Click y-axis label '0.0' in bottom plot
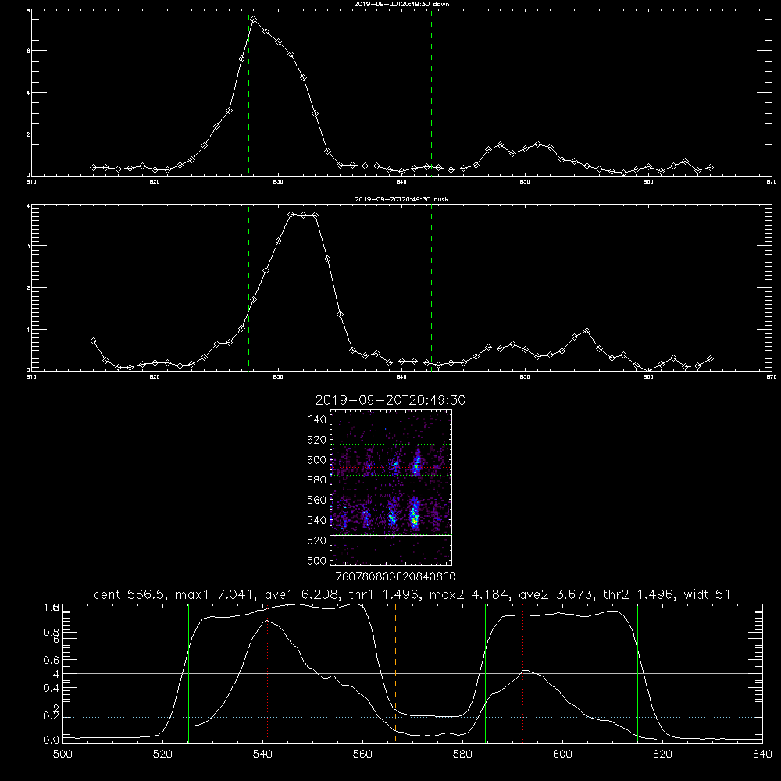Screen dimensions: 781x781 [x=51, y=740]
